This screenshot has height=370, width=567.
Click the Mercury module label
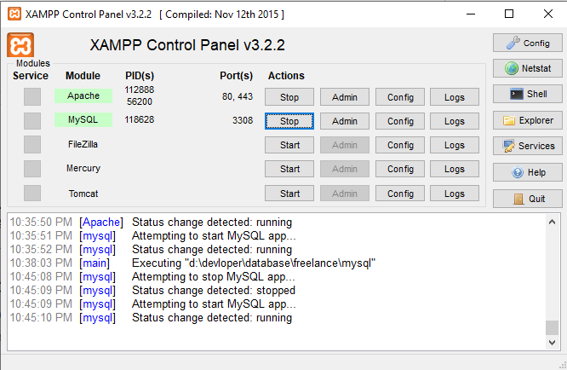[x=83, y=168]
